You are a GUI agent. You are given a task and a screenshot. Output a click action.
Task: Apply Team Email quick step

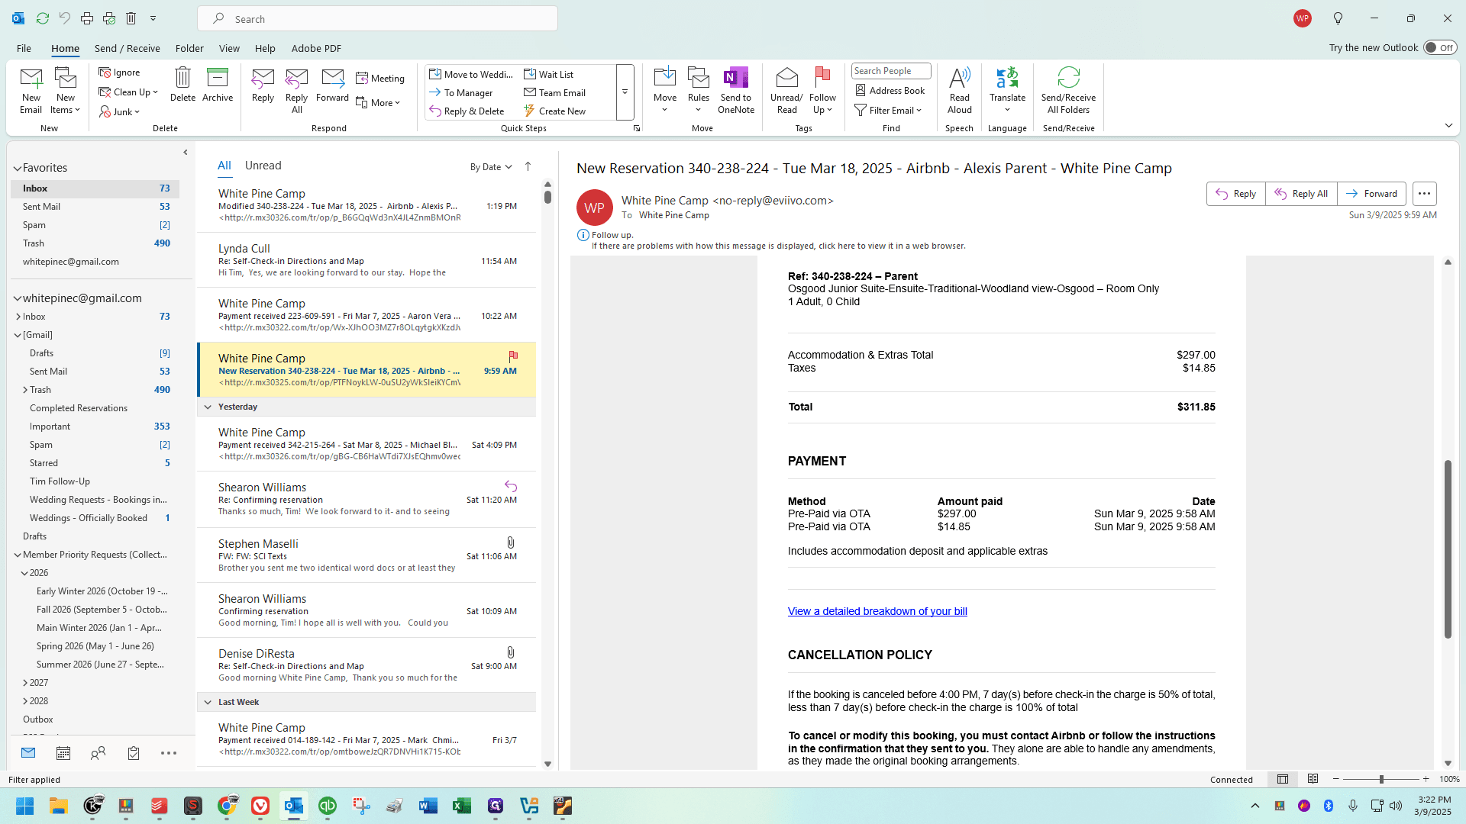555,92
